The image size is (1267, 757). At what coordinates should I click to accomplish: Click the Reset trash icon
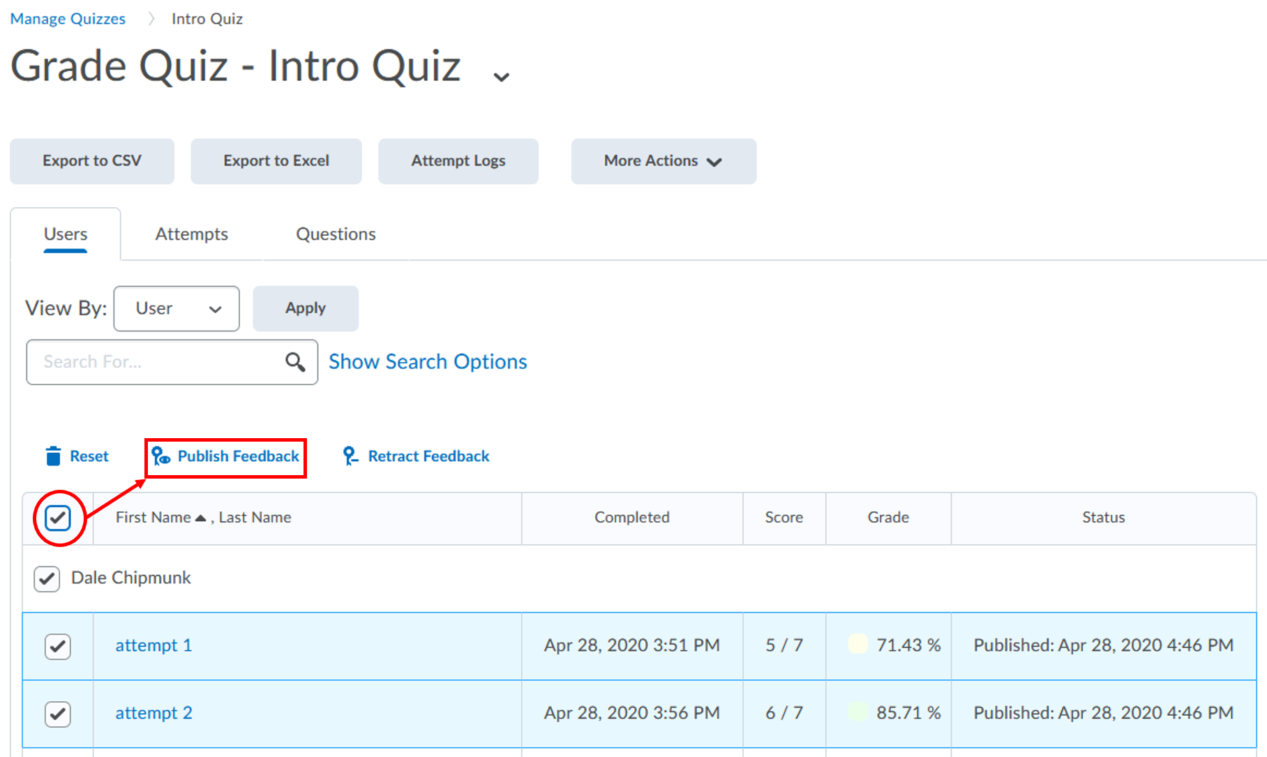54,456
